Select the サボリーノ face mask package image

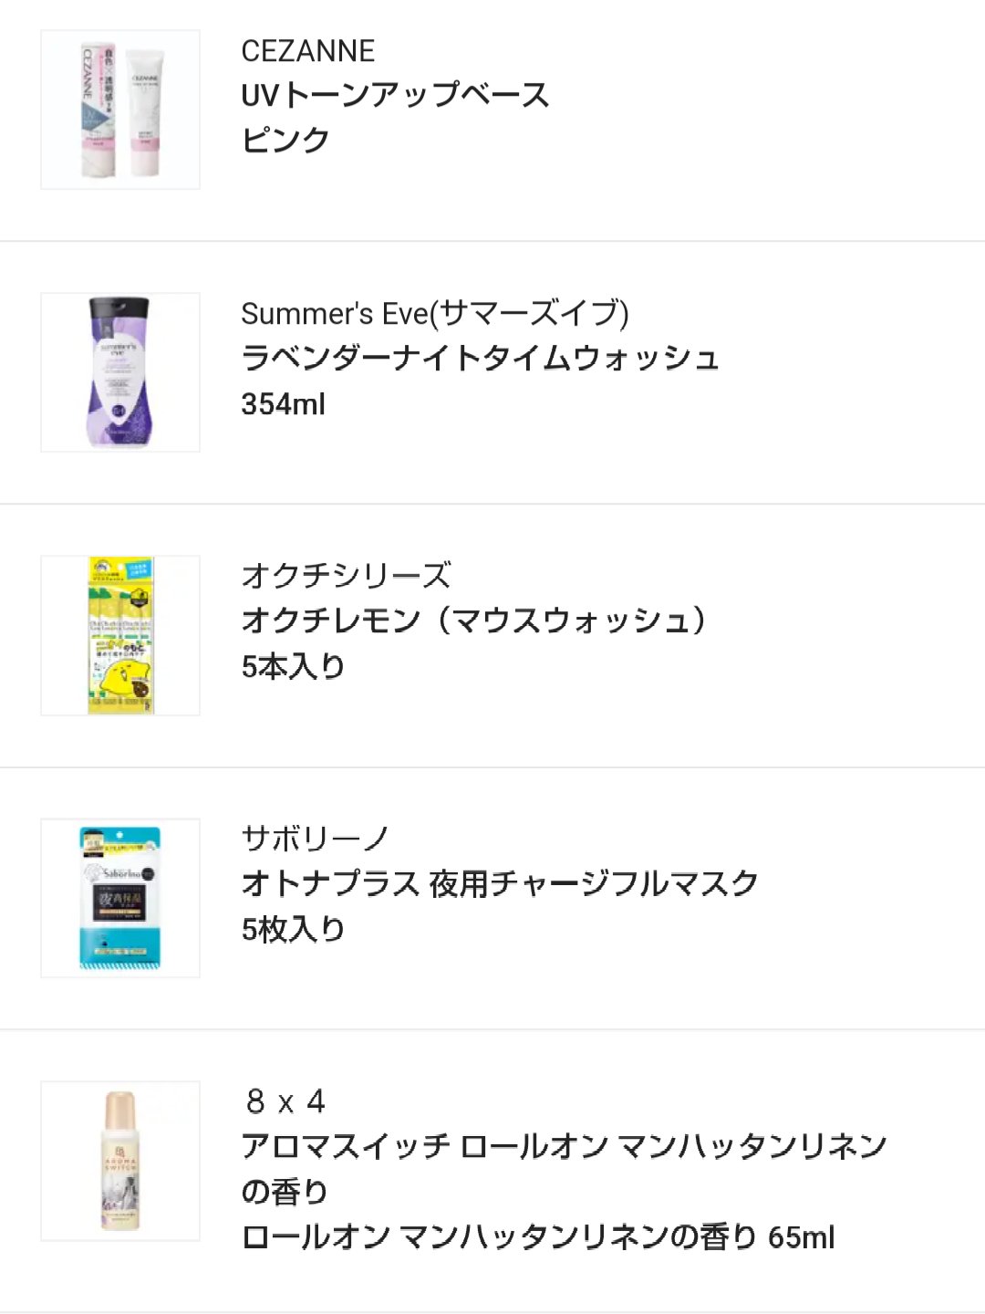pyautogui.click(x=120, y=898)
